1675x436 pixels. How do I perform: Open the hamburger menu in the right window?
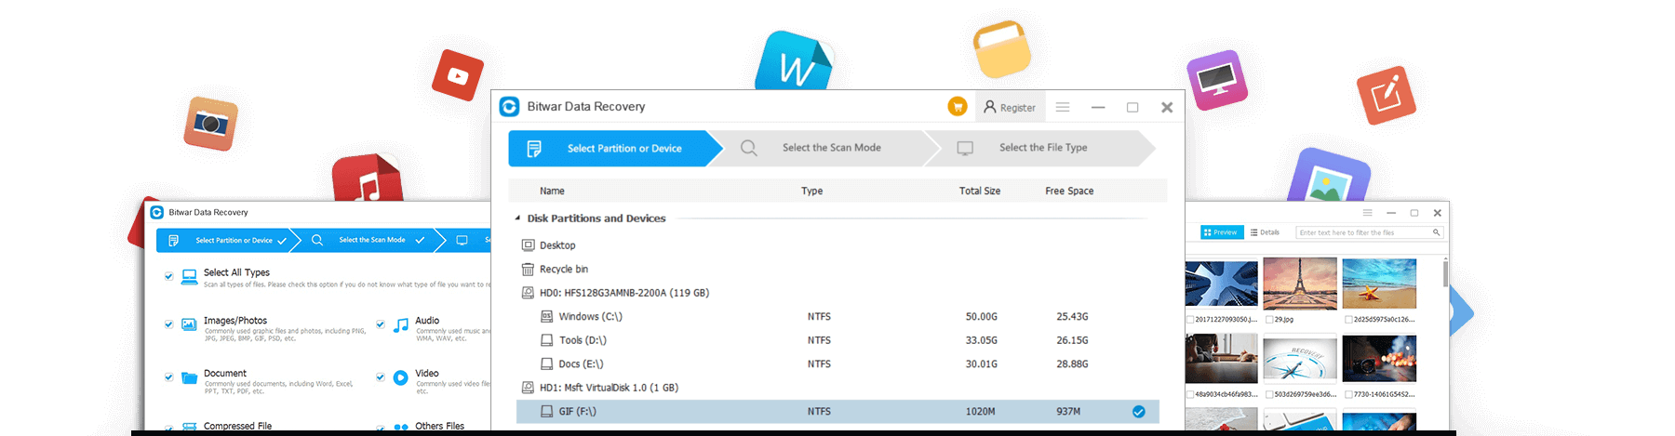tap(1367, 213)
